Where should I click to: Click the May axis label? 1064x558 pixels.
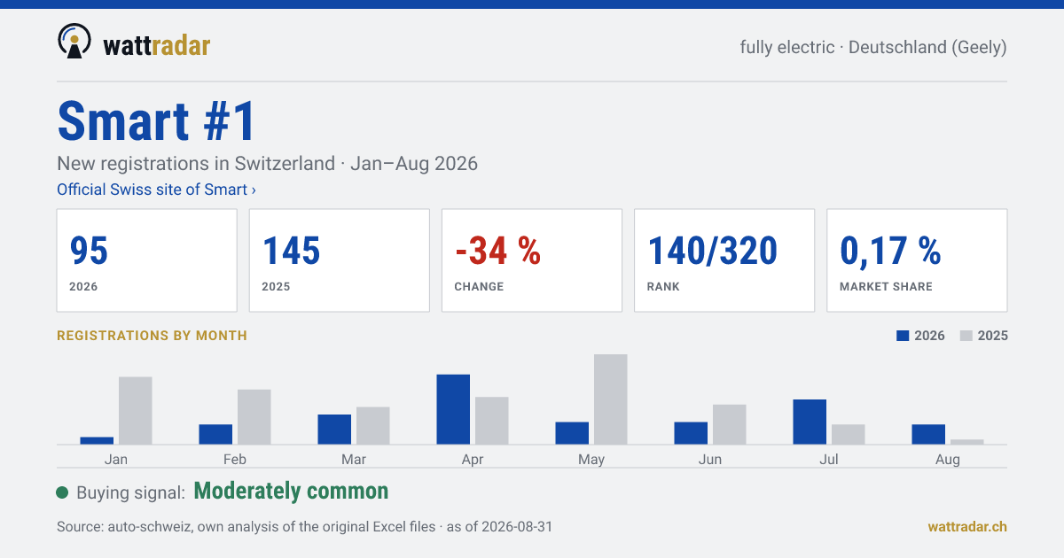pyautogui.click(x=591, y=460)
